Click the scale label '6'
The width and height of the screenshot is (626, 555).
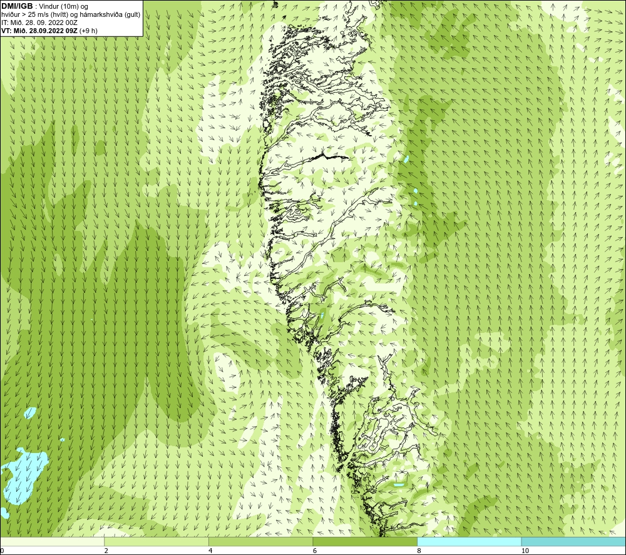coord(315,551)
